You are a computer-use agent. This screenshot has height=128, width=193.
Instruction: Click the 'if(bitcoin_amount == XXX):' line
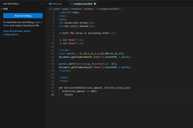(x=80, y=91)
